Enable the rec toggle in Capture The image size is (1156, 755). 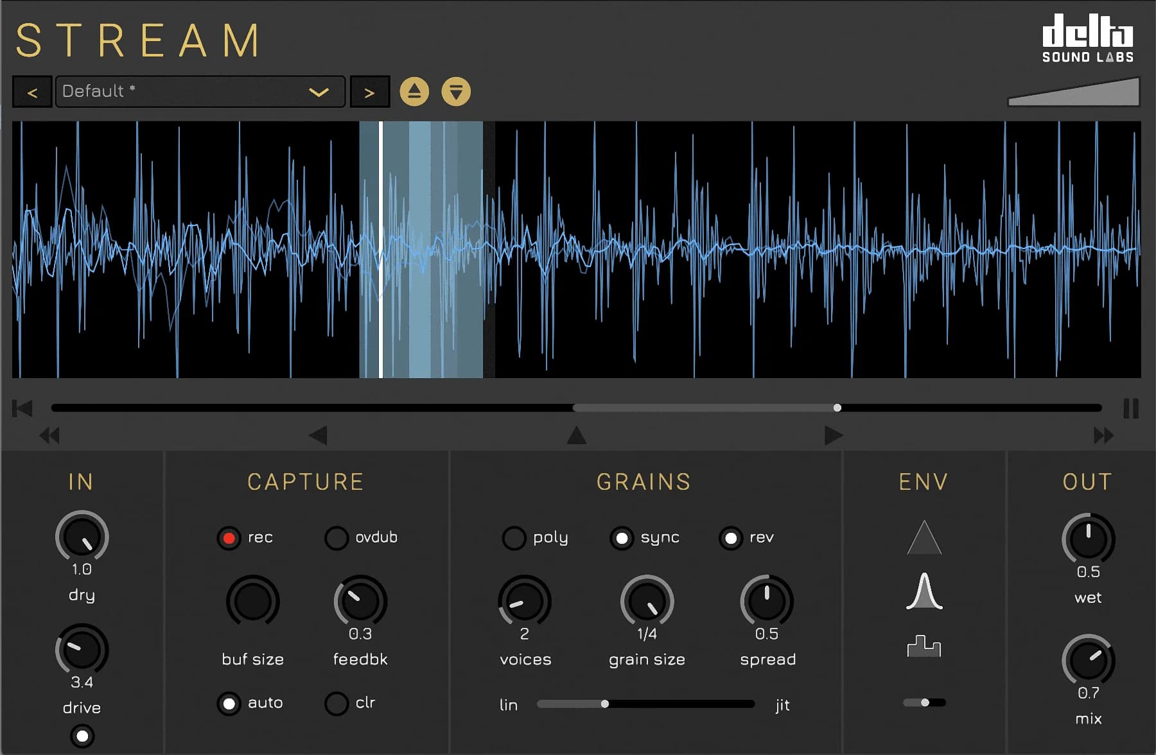point(229,538)
